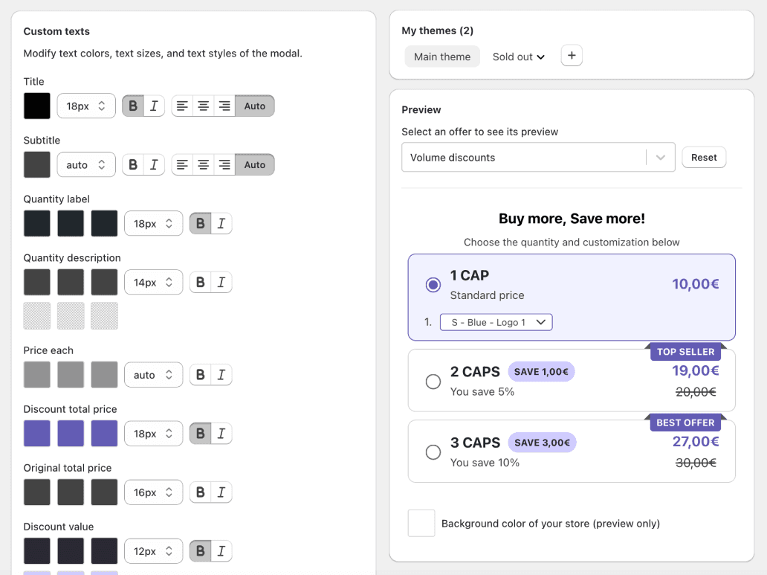The image size is (767, 575).
Task: Toggle bold for Subtitle text
Action: (x=133, y=164)
